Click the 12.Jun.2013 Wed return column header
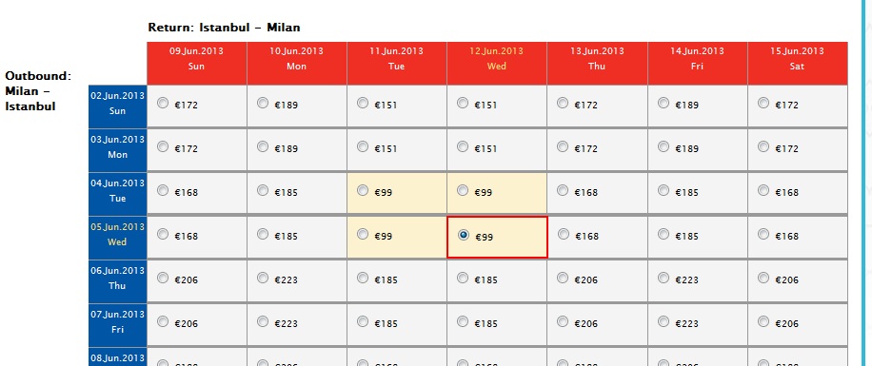 click(497, 64)
